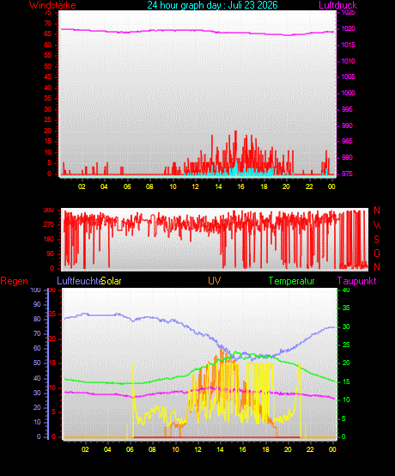Click the '24 hour graph day : Juli 23 2026' title

pos(212,5)
